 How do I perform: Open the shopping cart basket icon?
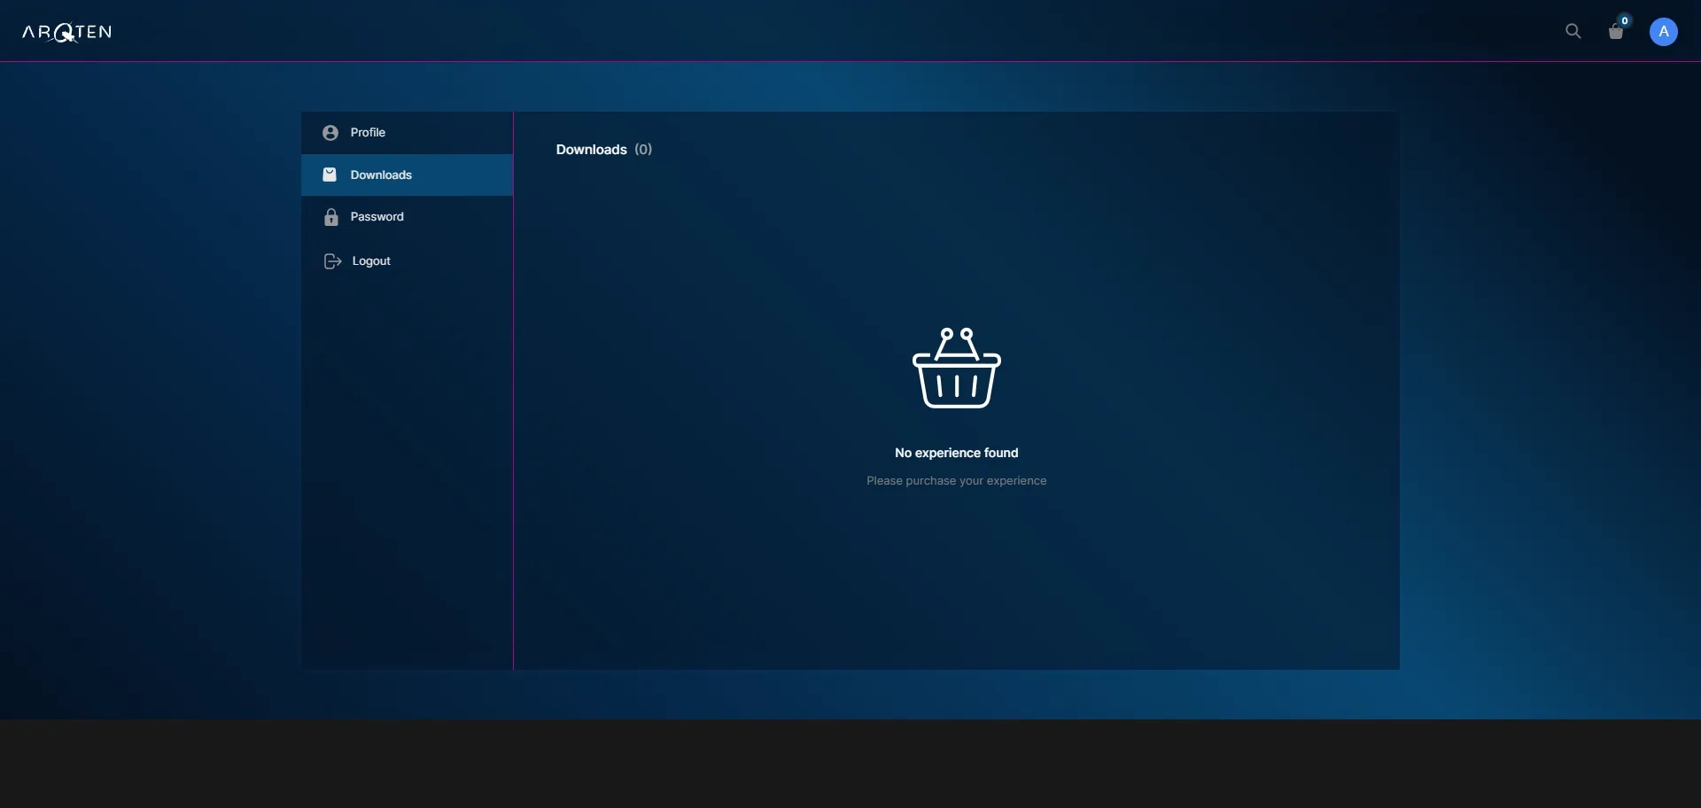[x=1616, y=33]
